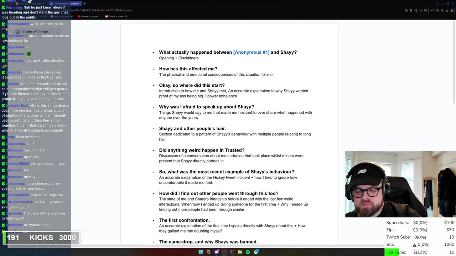This screenshot has width=456, height=256.
Task: Click the KICKS 3000 counter overlay
Action: click(42, 238)
